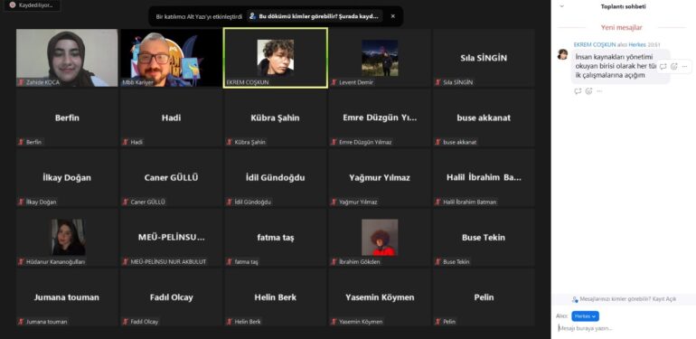
Task: Collapse the Toplantı sohbeti chat panel chevron
Action: point(562,6)
